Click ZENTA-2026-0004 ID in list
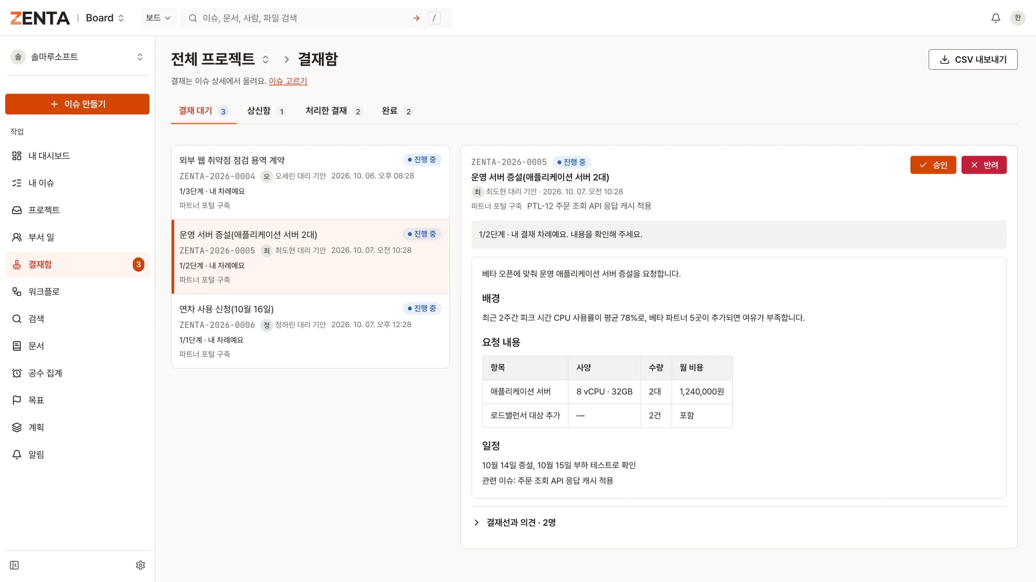Viewport: 1036px width, 582px height. point(217,176)
